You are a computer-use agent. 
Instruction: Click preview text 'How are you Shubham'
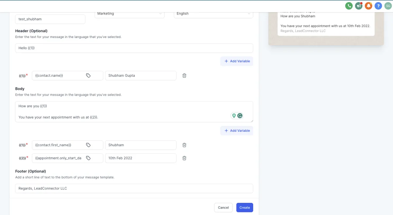point(298,16)
